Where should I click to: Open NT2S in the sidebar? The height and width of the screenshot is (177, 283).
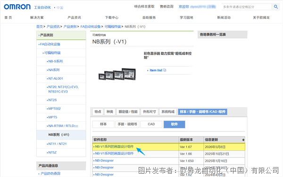point(52,100)
